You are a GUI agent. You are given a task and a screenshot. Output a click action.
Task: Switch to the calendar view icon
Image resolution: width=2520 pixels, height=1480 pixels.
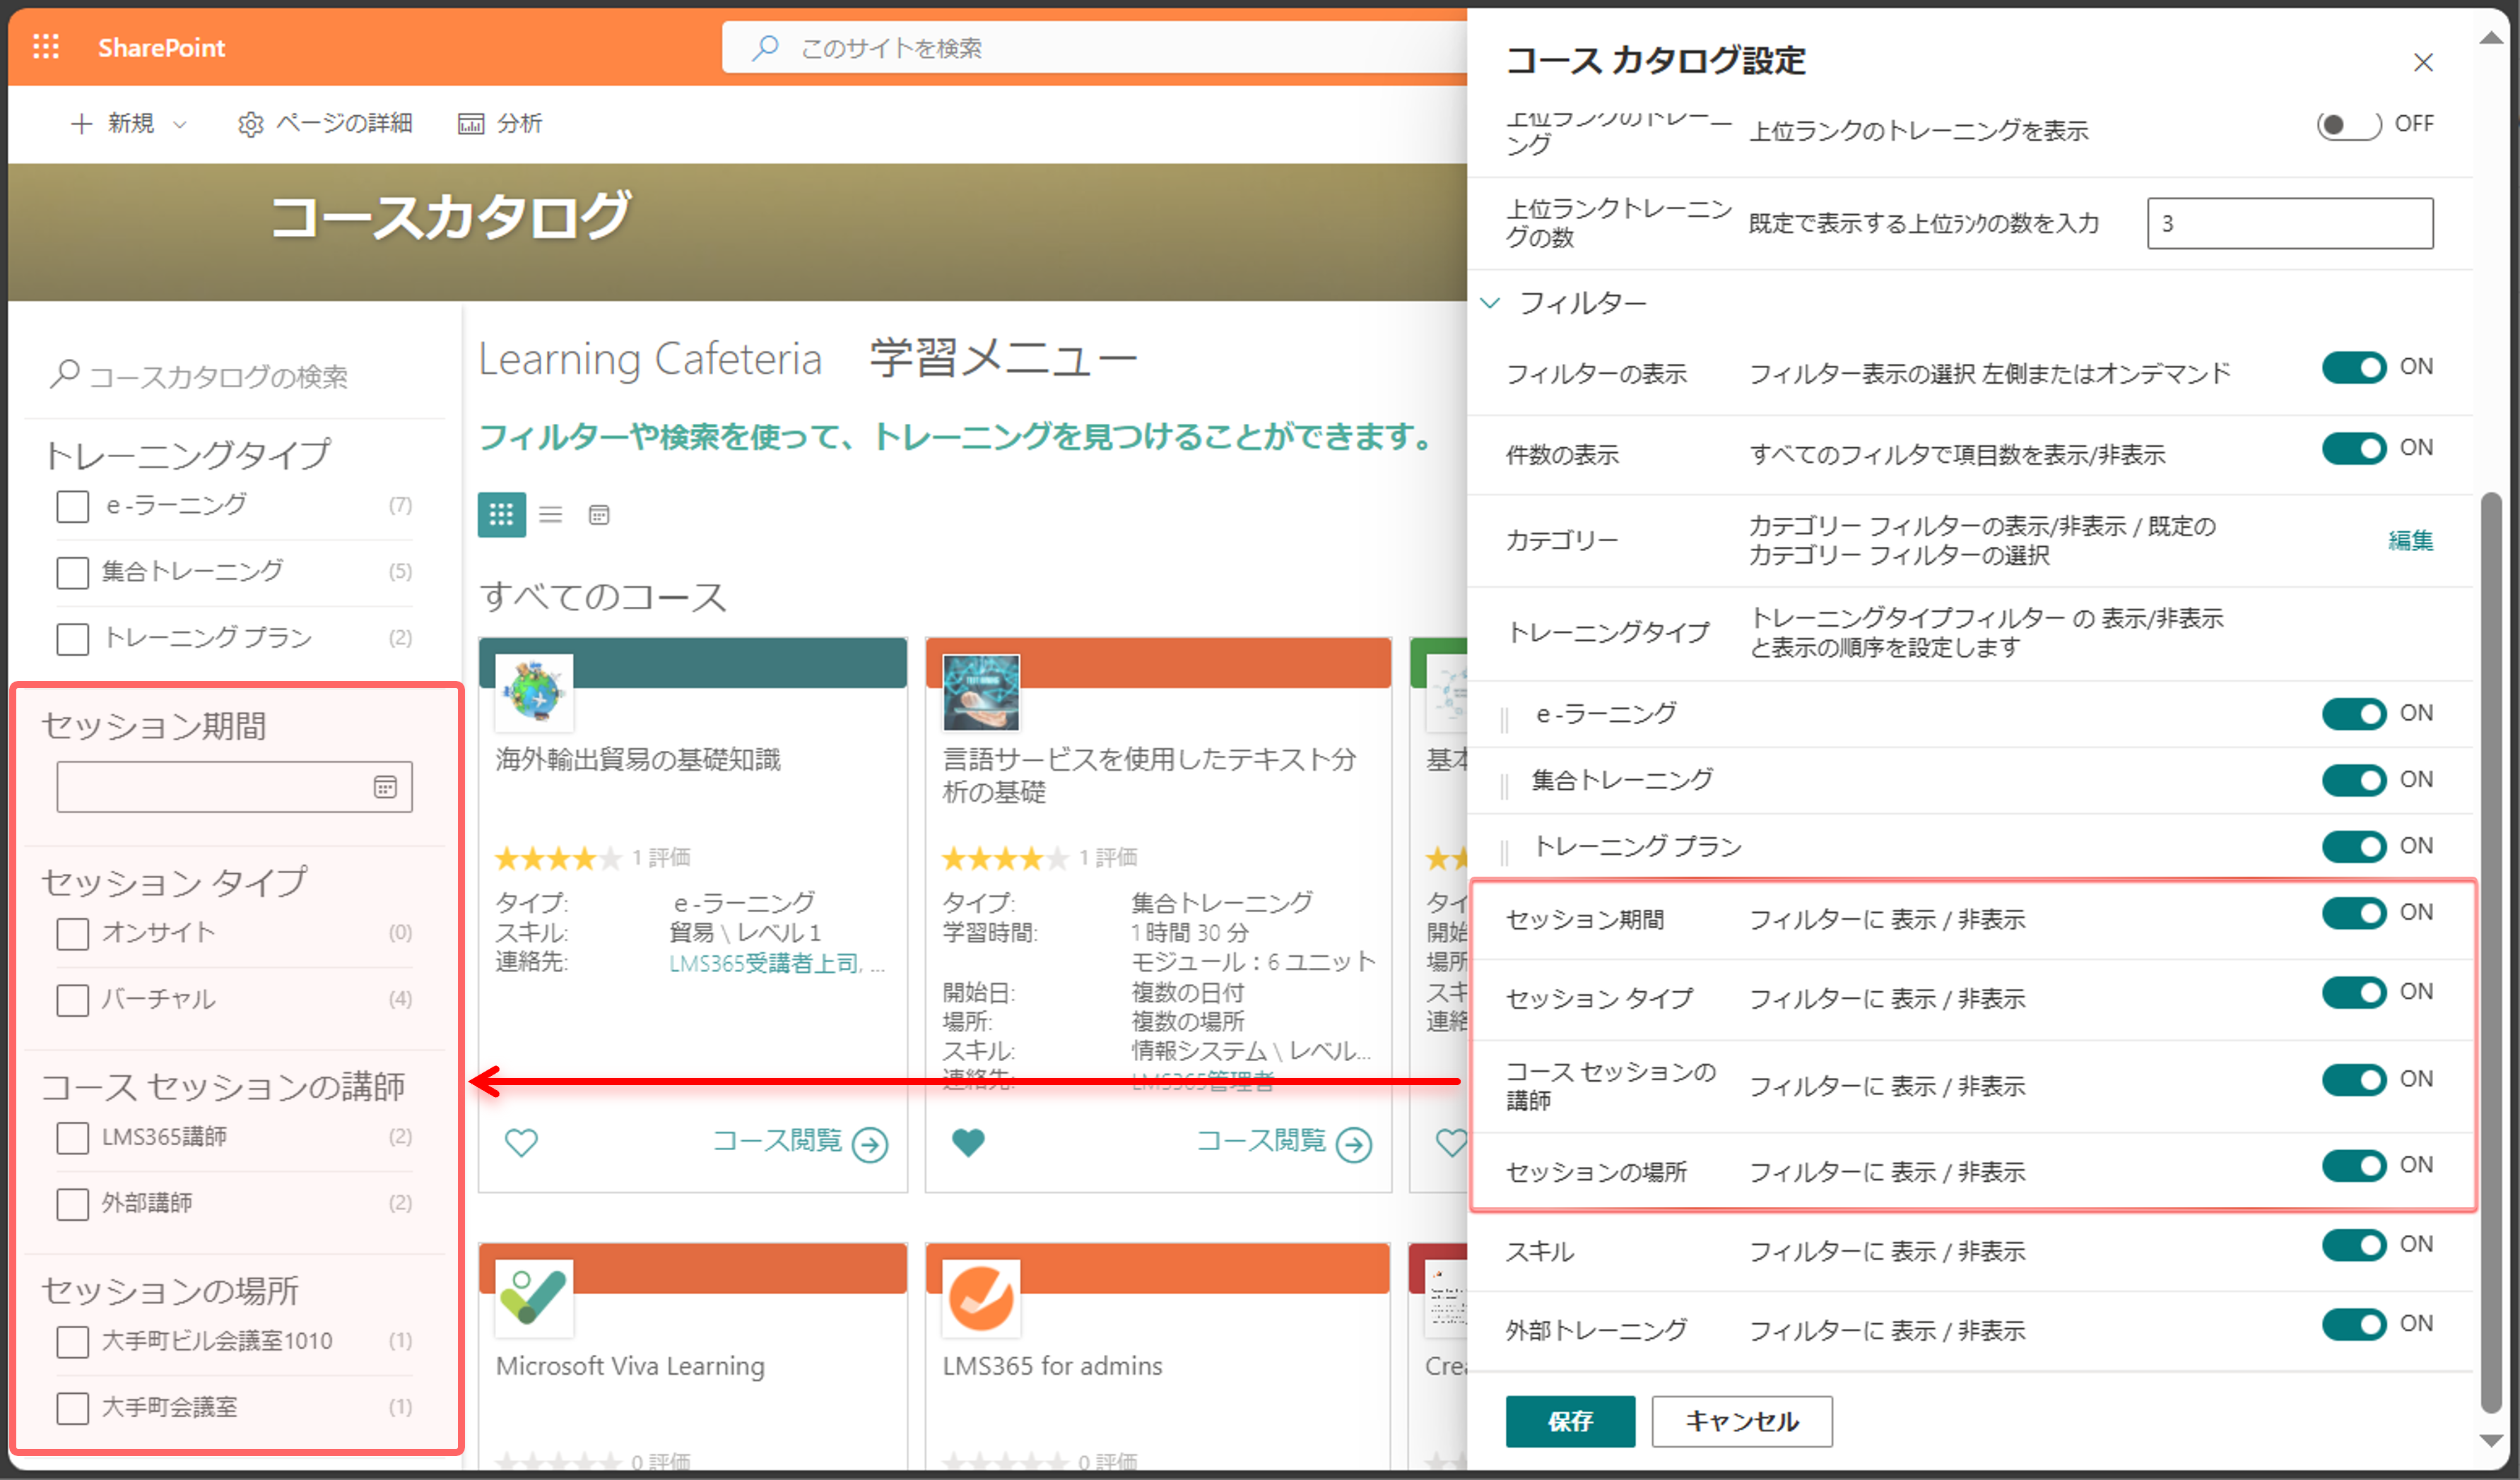[x=599, y=514]
